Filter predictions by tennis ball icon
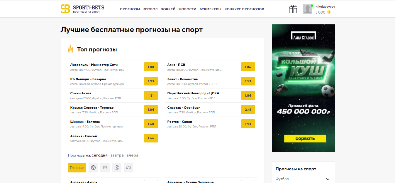This screenshot has width=395, height=183. pyautogui.click(x=117, y=168)
